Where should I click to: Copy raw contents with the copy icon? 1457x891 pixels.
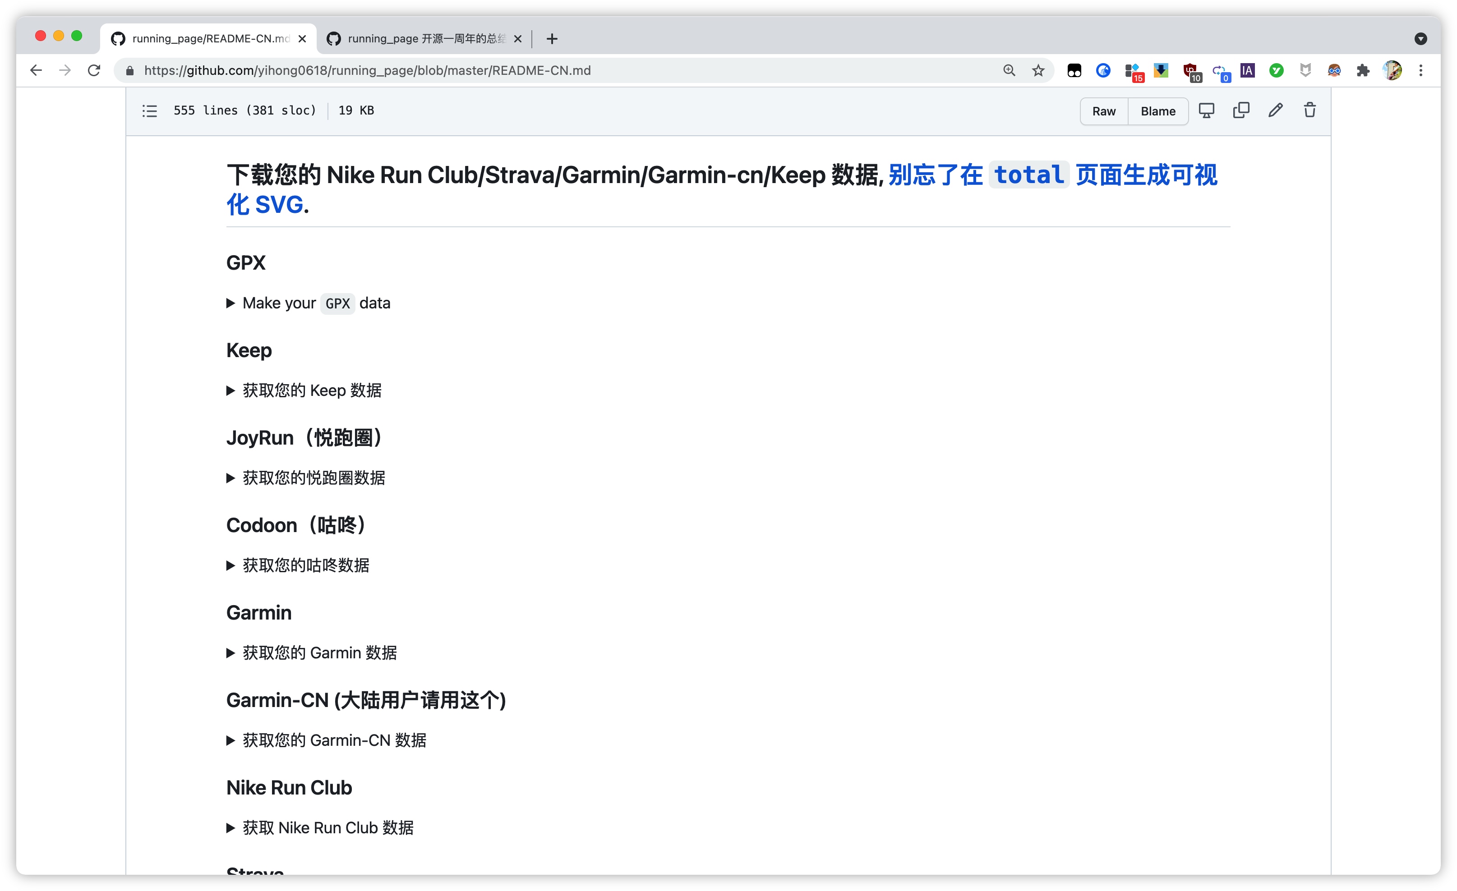1241,110
